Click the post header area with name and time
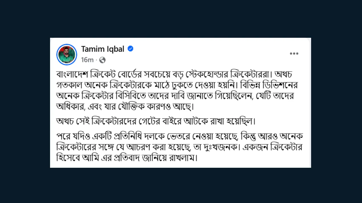Screen dimensions: 362x203 [113, 54]
